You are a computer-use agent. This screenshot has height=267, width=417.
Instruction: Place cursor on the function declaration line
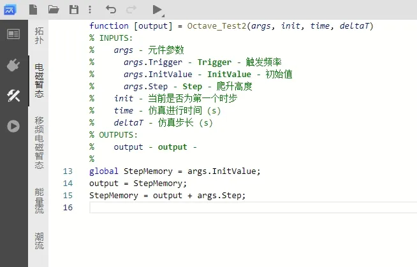231,26
